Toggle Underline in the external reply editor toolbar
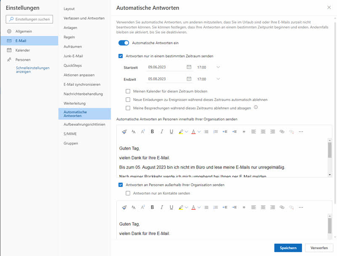The height and width of the screenshot is (256, 337). 171,207
